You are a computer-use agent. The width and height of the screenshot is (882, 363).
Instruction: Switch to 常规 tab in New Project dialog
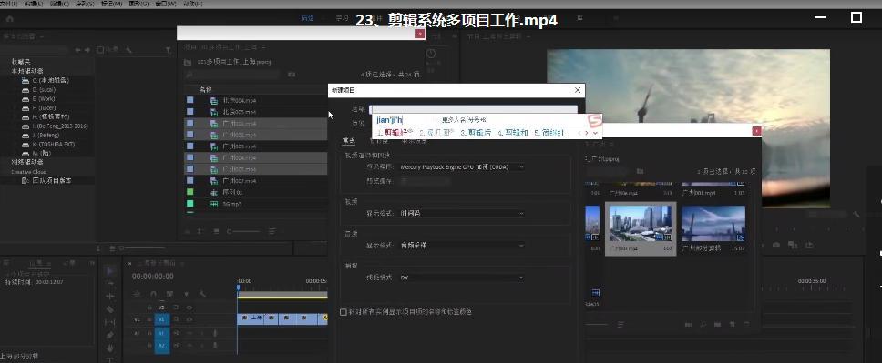(x=349, y=140)
